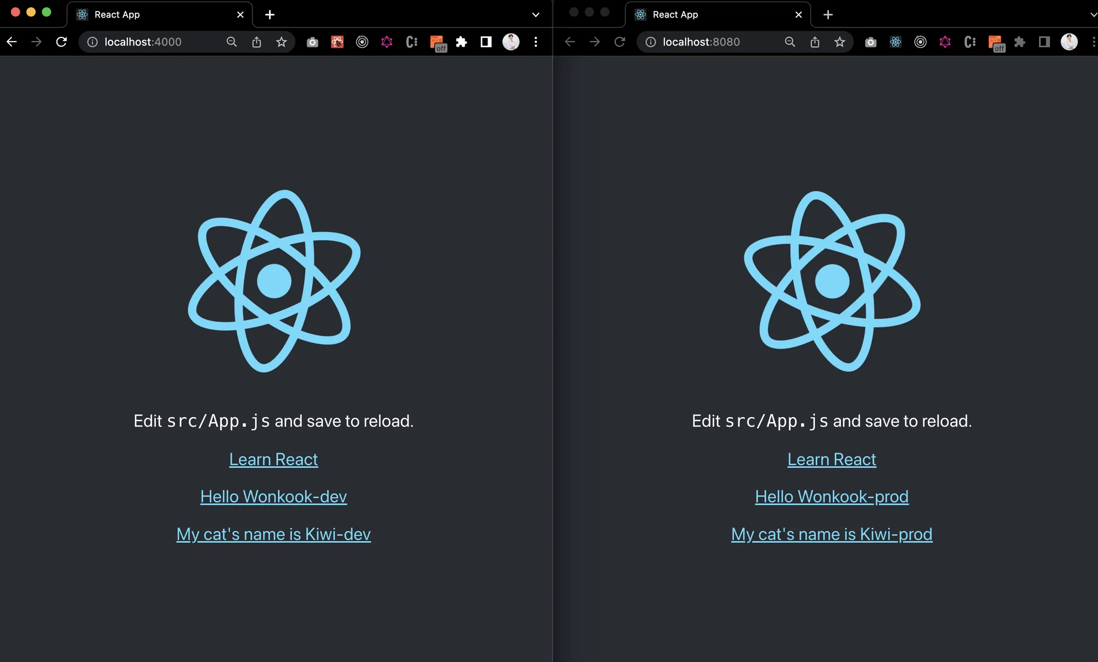Open Learn React link on localhost:8080 page
Viewport: 1098px width, 662px height.
click(832, 459)
